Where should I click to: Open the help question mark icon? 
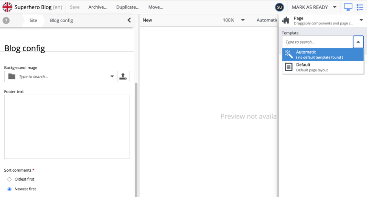6,21
